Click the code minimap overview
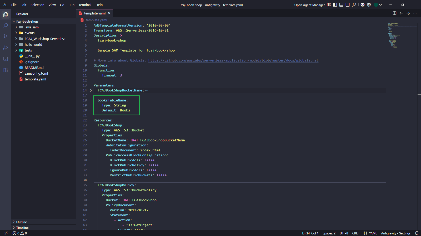This screenshot has height=236, width=421. [x=402, y=35]
